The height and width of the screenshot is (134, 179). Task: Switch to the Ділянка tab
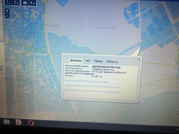[76, 61]
